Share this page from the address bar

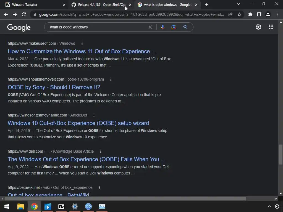coord(230,14)
